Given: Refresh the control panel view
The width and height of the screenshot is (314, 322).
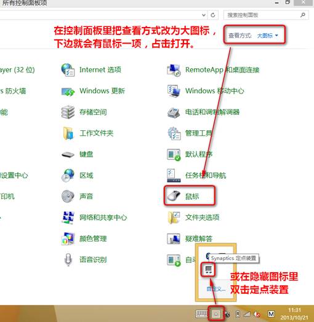Looking at the screenshot, I should (x=213, y=15).
